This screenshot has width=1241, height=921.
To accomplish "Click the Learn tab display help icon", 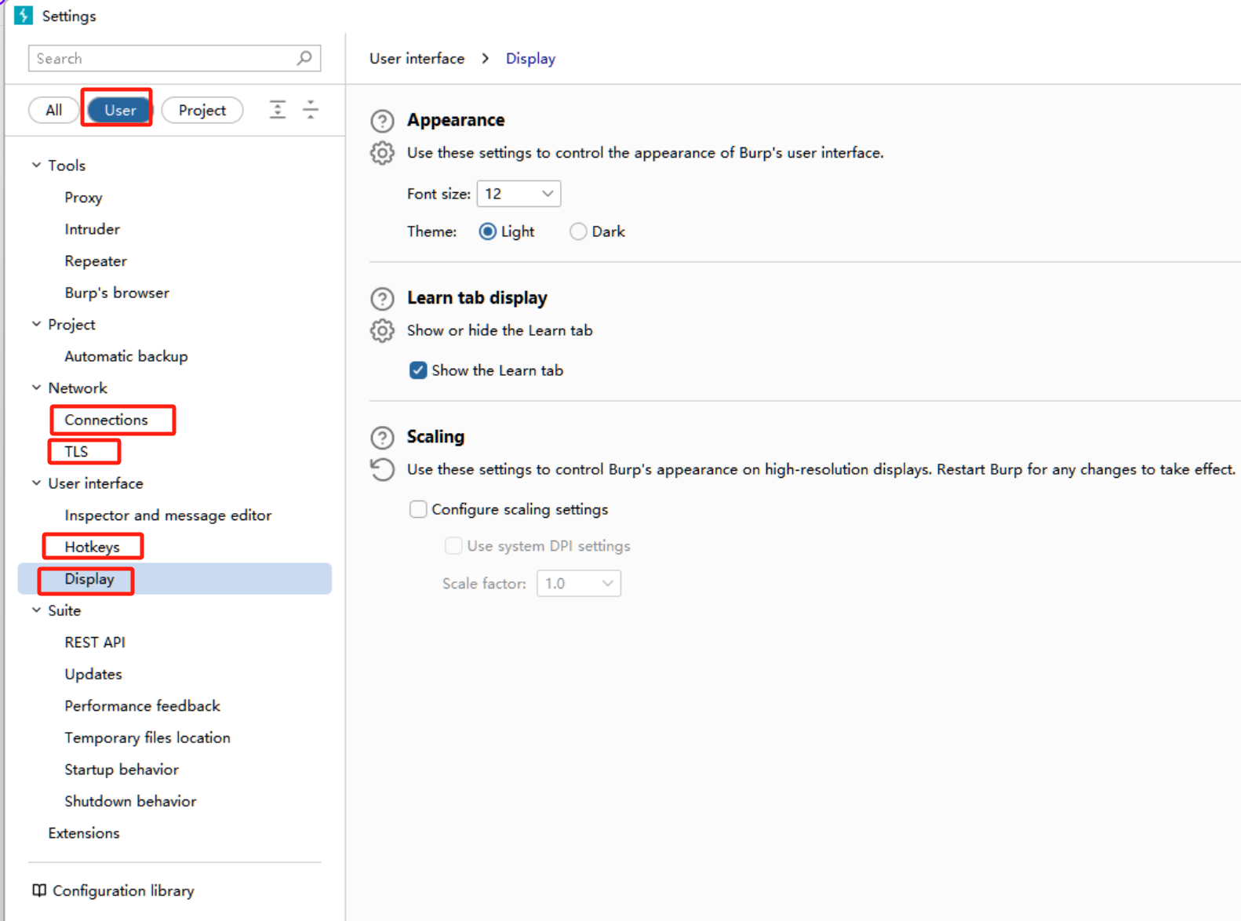I will [382, 299].
